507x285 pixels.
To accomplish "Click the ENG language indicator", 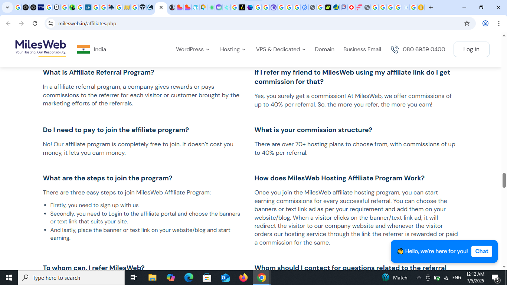I will [457, 278].
